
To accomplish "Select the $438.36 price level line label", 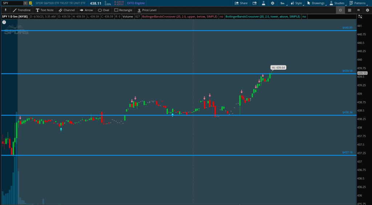I will pyautogui.click(x=347, y=112).
